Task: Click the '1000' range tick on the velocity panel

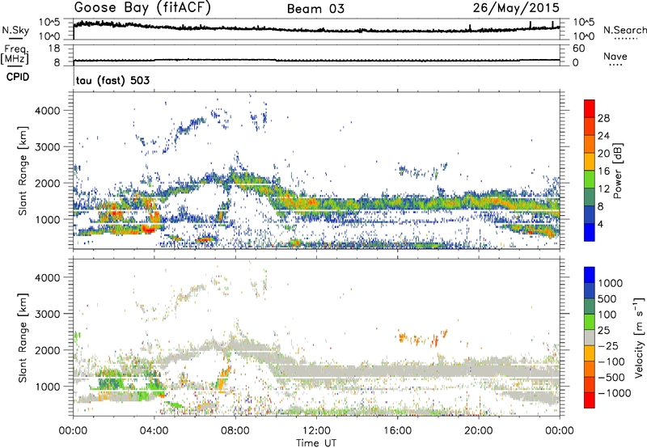Action: (48, 386)
